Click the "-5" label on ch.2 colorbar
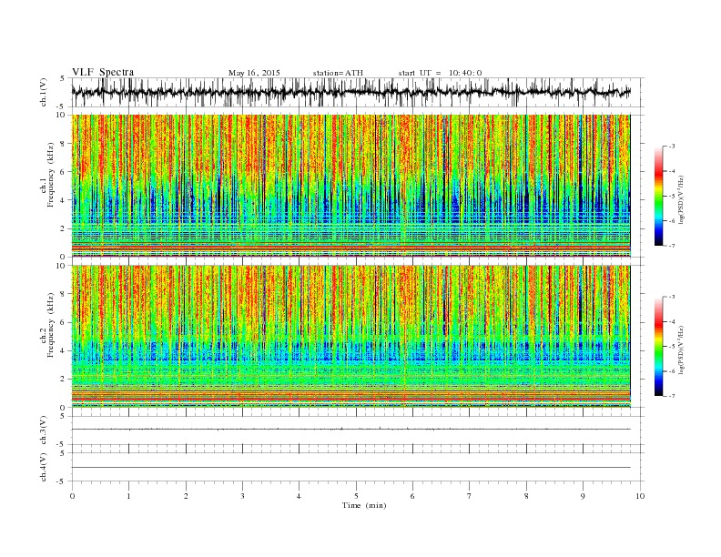This screenshot has width=721, height=557. coord(672,347)
